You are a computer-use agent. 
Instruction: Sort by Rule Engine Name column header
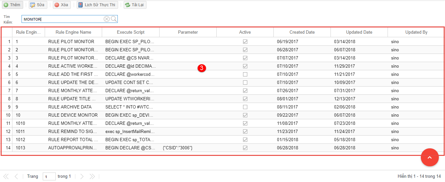(73, 32)
